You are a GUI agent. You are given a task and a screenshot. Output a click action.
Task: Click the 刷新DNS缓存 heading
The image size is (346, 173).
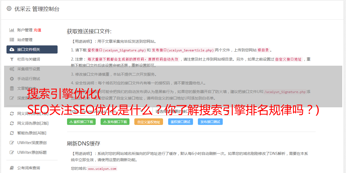(x=84, y=144)
